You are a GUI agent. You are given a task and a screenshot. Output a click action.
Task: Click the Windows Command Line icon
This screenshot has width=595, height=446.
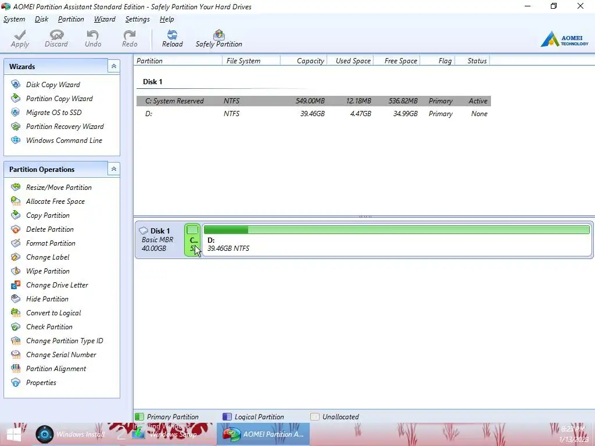(x=16, y=140)
